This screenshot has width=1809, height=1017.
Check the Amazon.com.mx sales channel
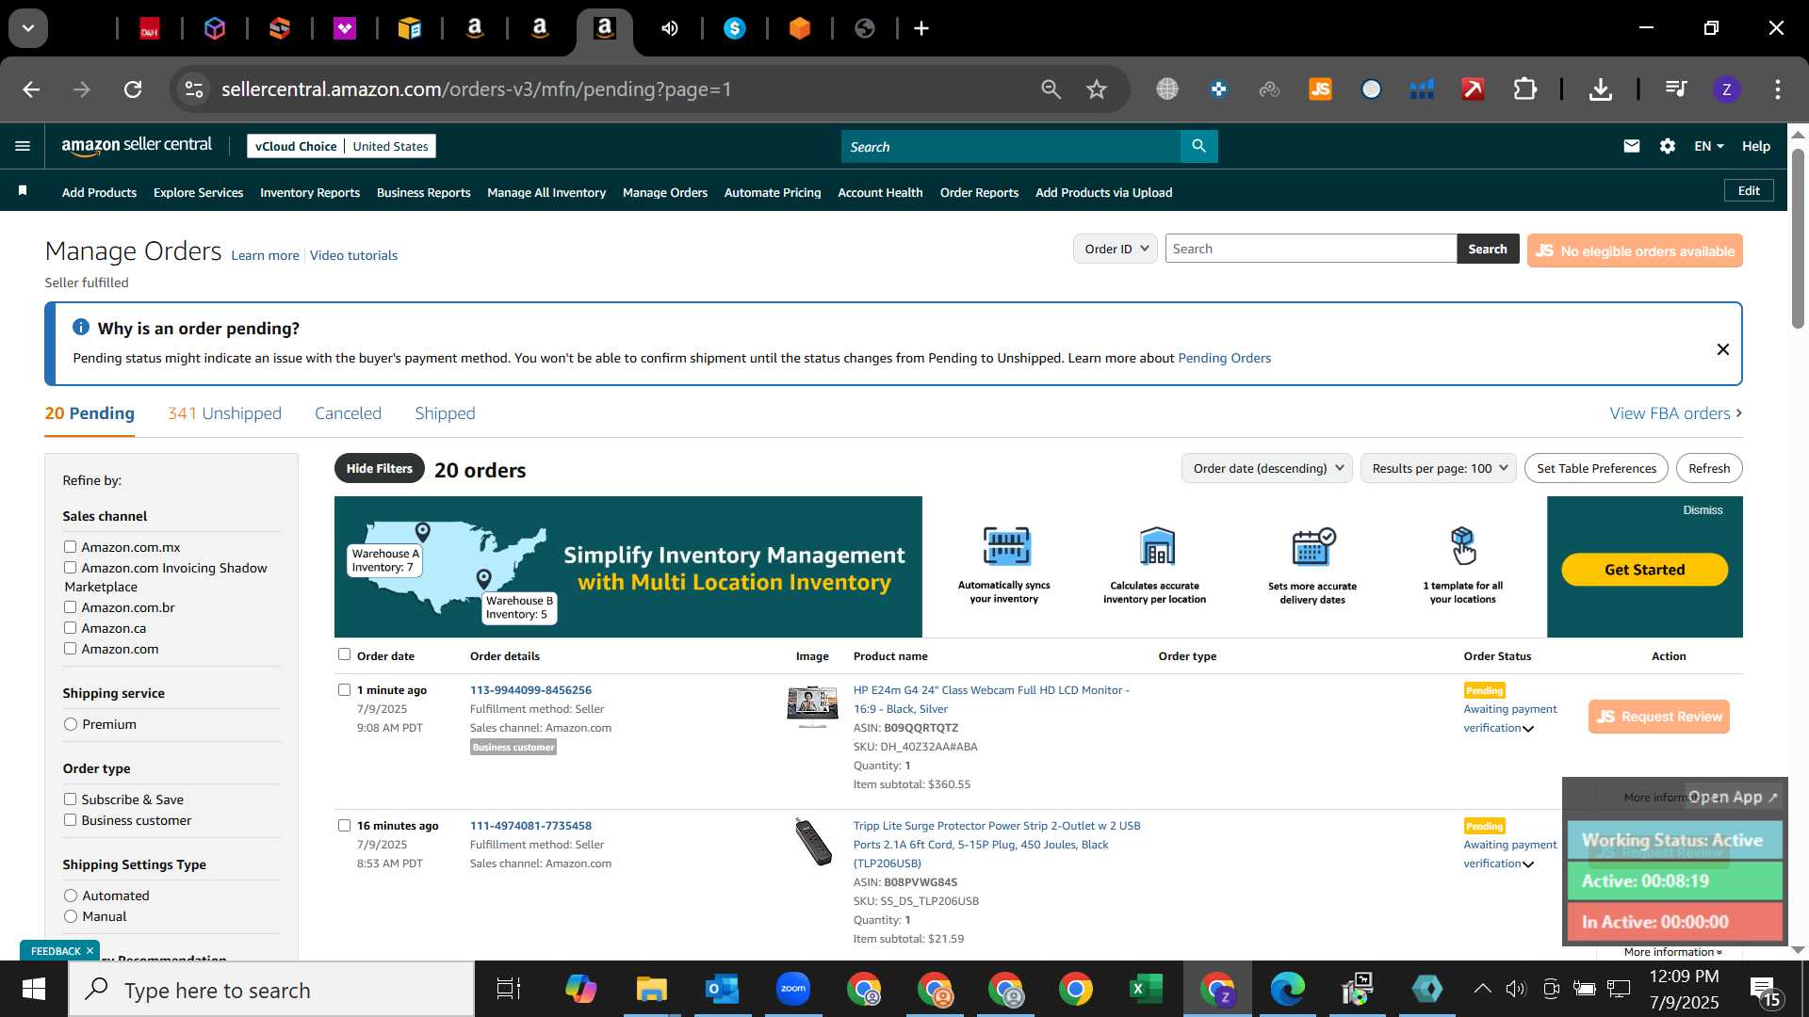coord(70,546)
